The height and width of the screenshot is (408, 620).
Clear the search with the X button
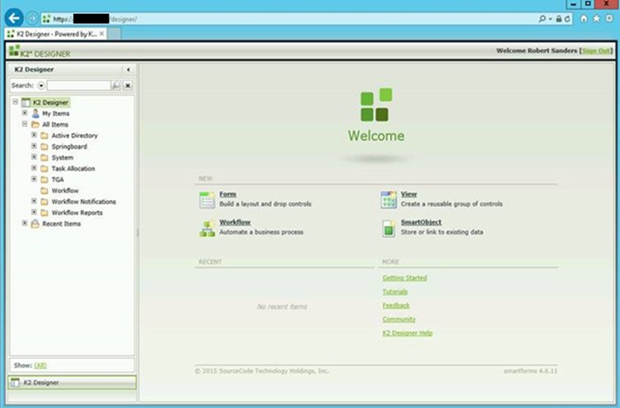128,86
